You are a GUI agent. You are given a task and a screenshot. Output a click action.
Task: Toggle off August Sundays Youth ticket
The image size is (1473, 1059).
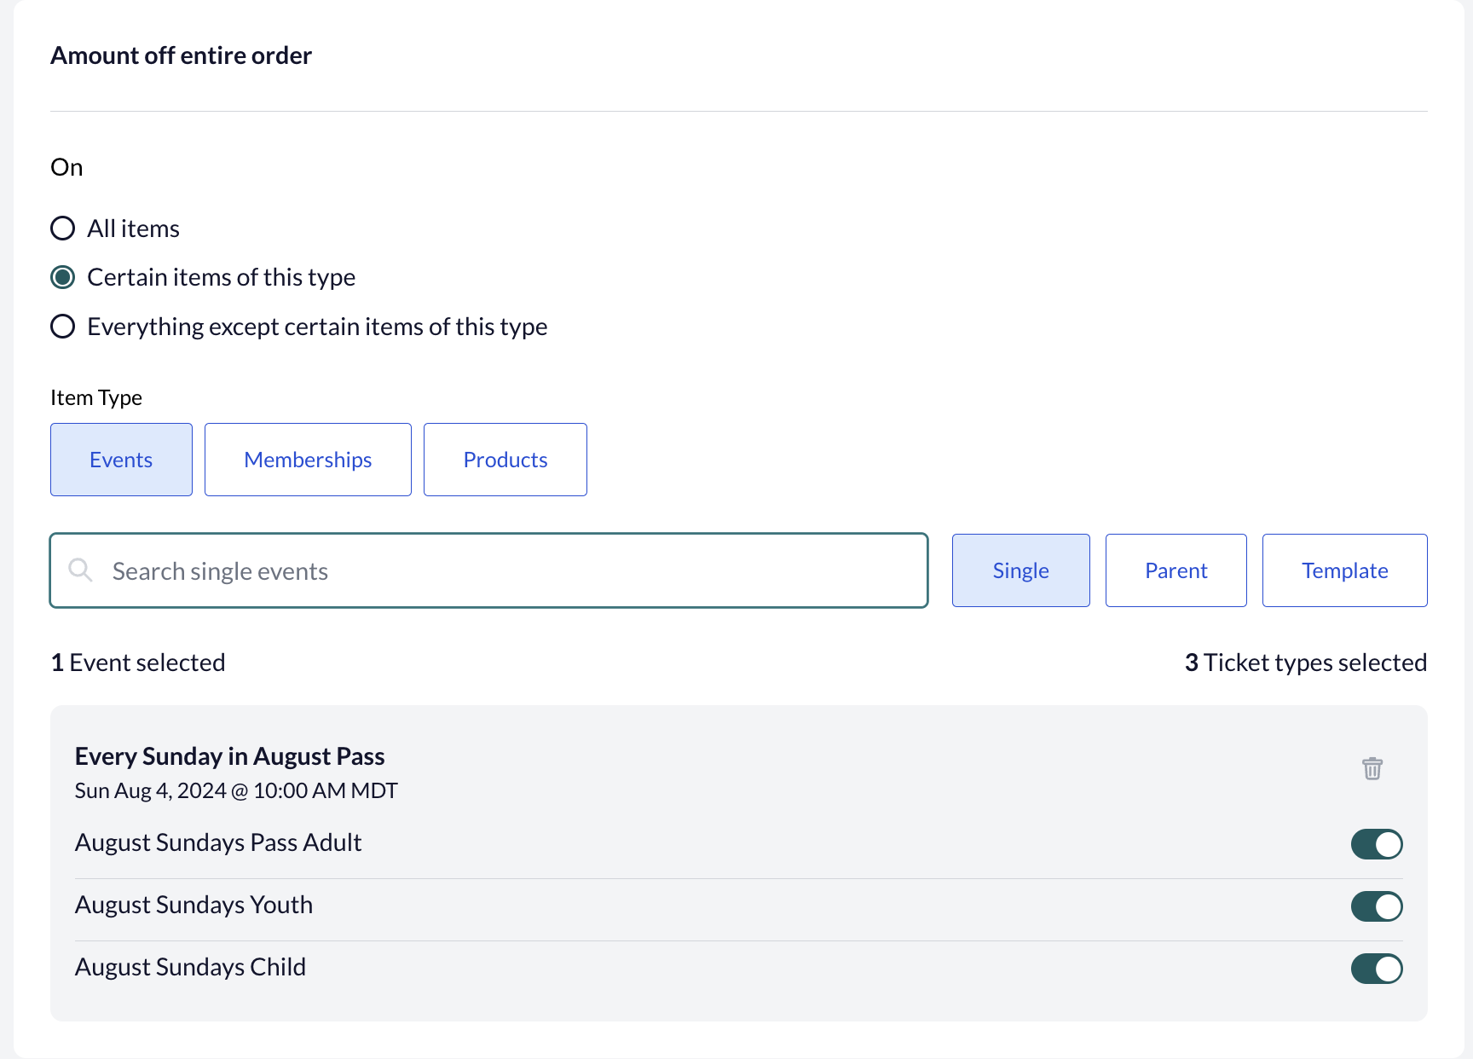click(1377, 906)
